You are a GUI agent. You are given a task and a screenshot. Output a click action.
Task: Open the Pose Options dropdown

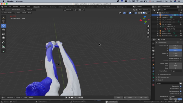coord(144,10)
